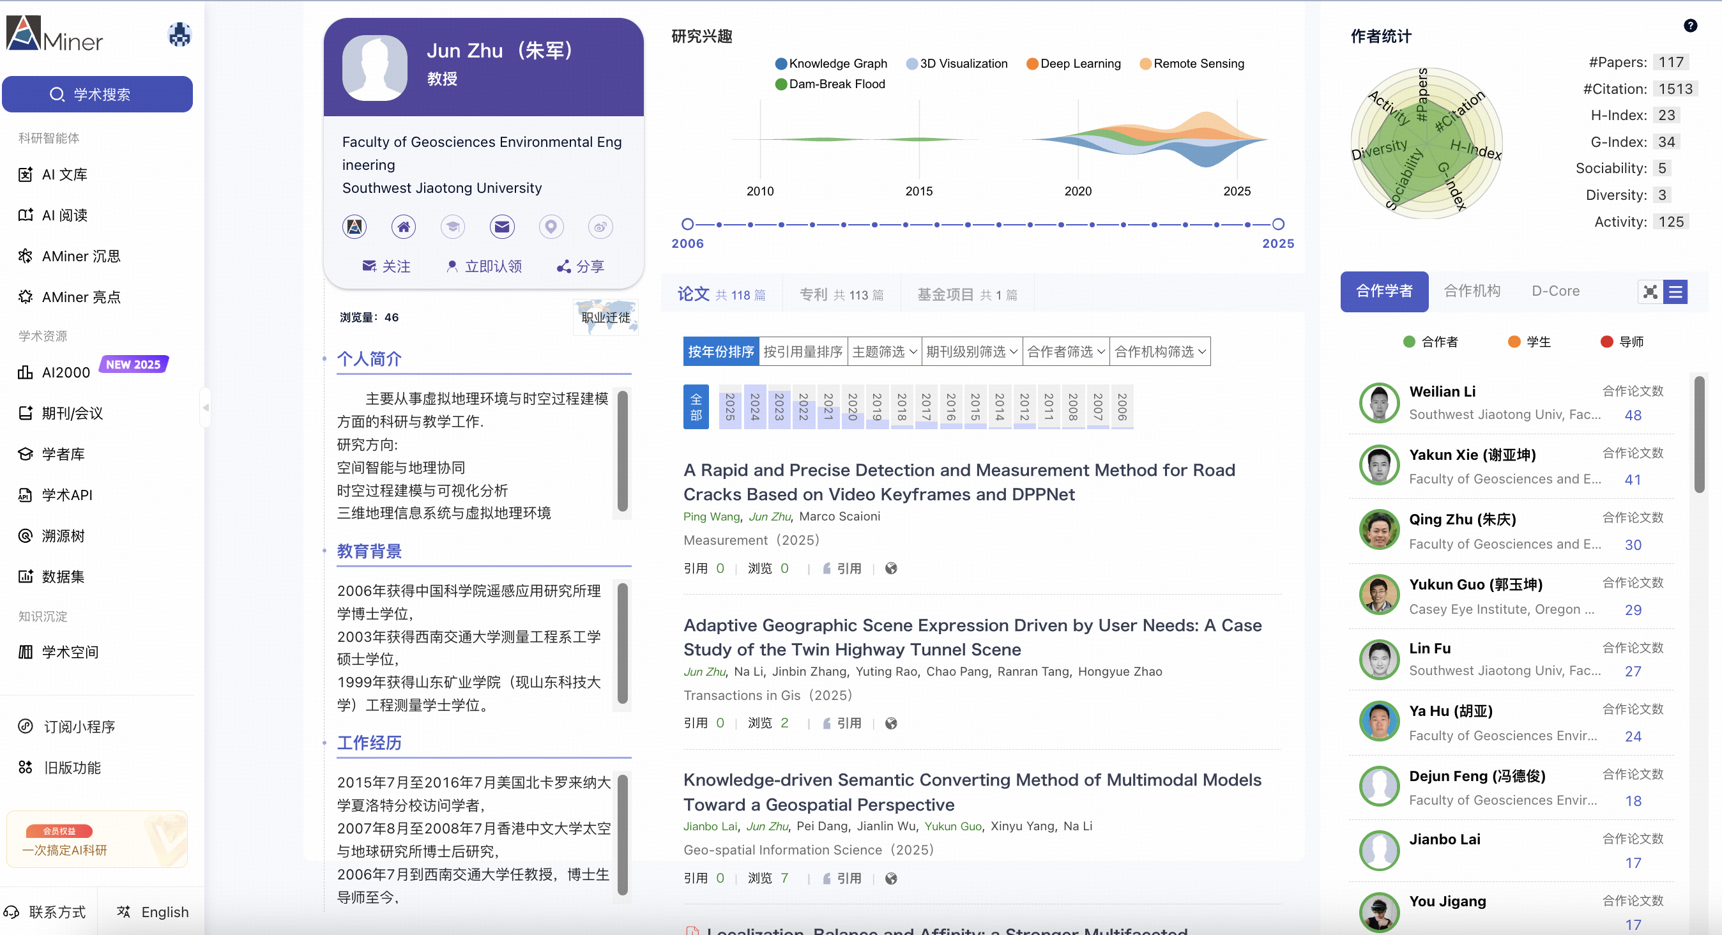Image resolution: width=1722 pixels, height=935 pixels.
Task: Open the 职业迁徙 career migration map
Action: pyautogui.click(x=605, y=317)
